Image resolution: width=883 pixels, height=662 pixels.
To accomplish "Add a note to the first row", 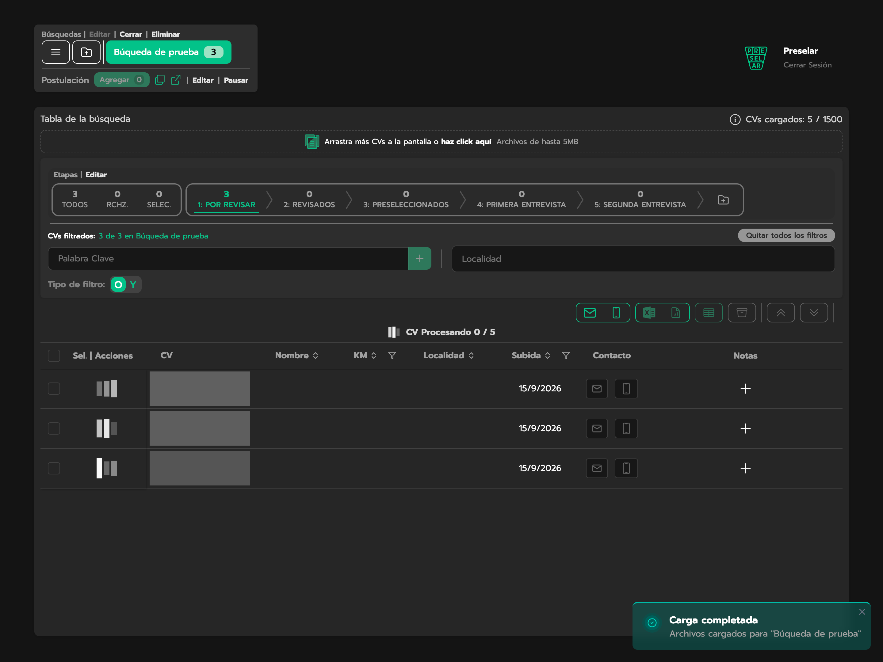I will click(745, 389).
